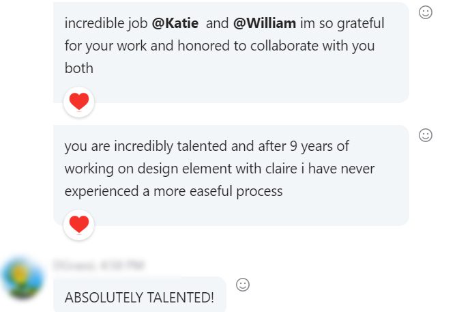
Task: Open reaction picker for the Katie and William message
Action: click(x=426, y=12)
